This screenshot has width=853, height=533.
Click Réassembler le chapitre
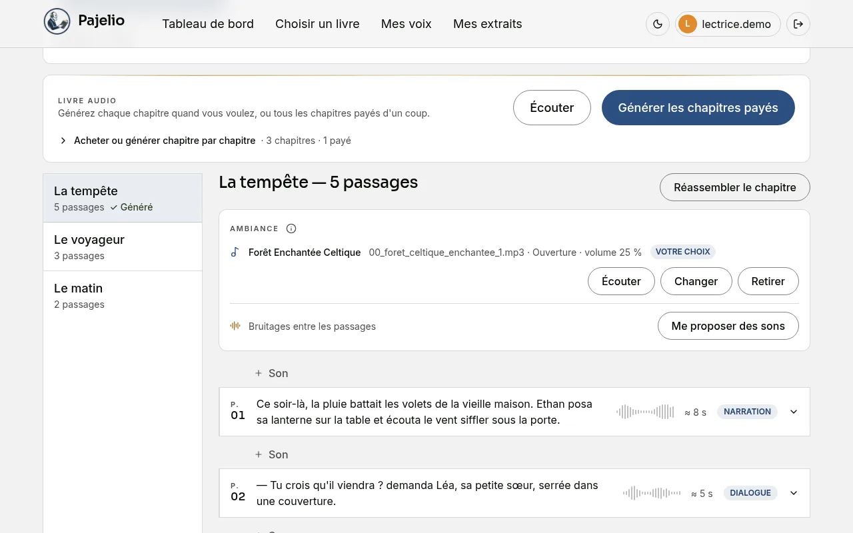click(x=735, y=187)
